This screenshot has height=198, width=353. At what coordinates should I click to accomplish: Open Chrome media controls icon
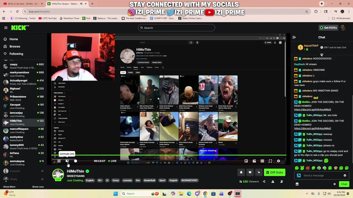coord(336,12)
